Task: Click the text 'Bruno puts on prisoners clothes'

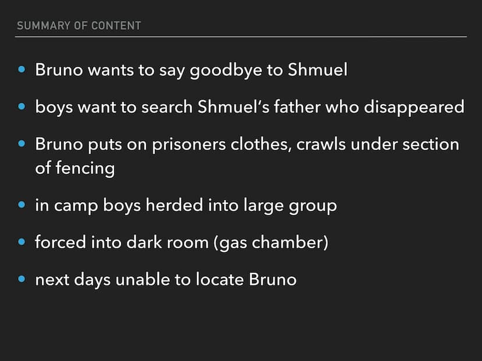Action: point(163,145)
